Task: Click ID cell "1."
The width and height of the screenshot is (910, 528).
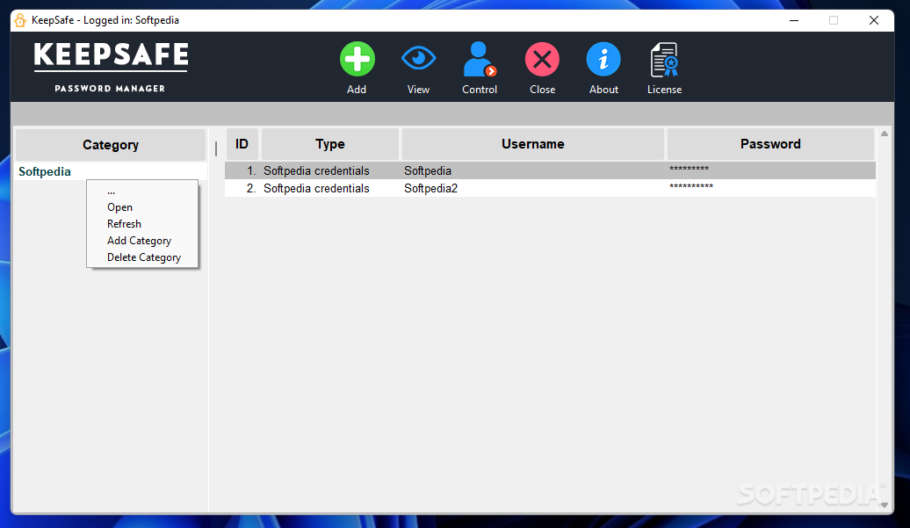Action: pyautogui.click(x=251, y=170)
